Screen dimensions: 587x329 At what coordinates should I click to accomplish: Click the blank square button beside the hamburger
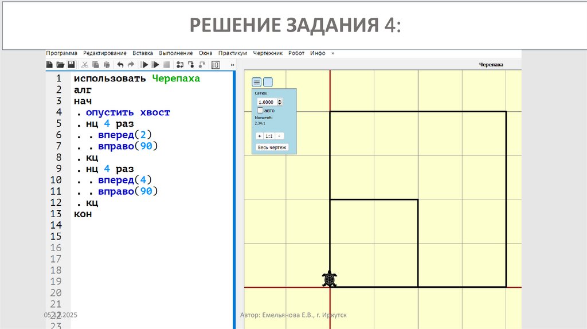pos(268,83)
